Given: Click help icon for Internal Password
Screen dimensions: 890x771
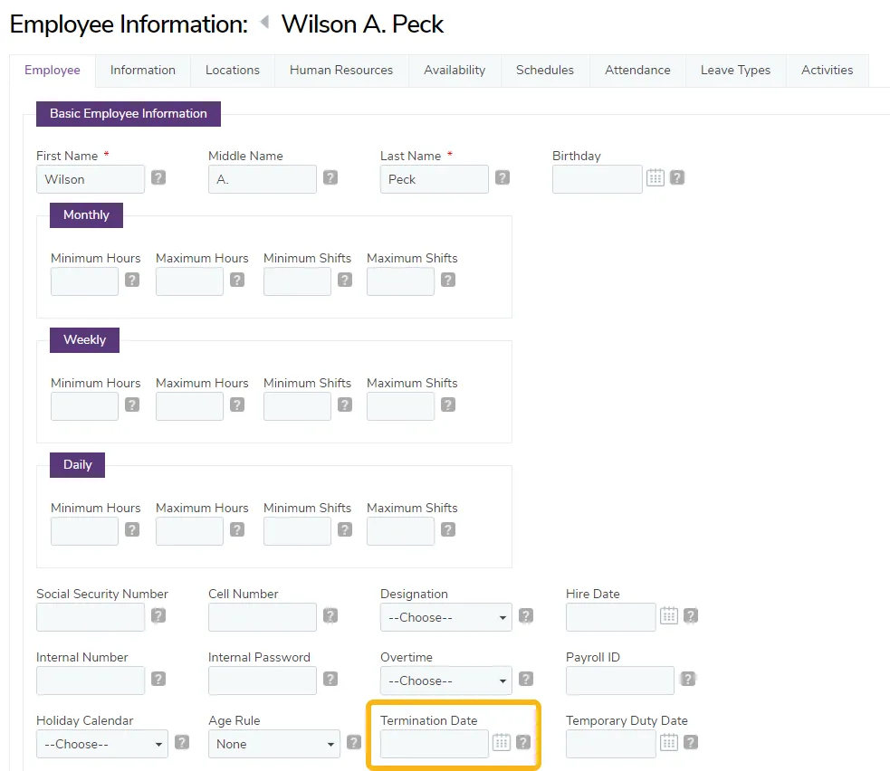Looking at the screenshot, I should pos(330,679).
